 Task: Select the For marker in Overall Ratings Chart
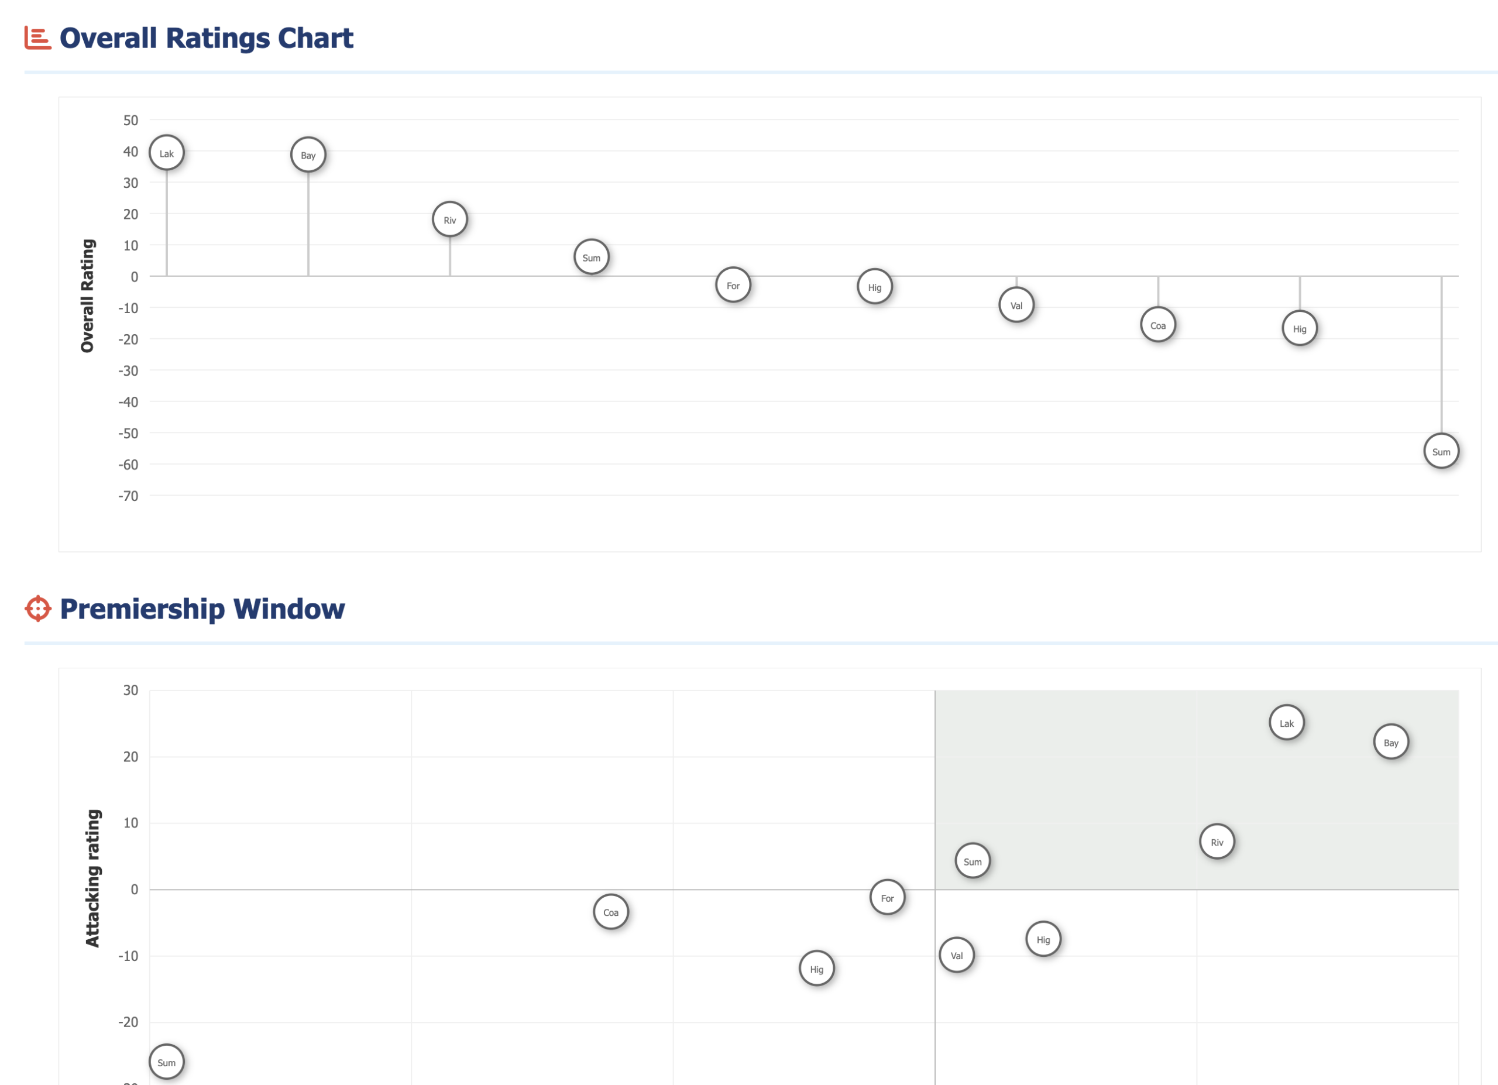(x=733, y=285)
